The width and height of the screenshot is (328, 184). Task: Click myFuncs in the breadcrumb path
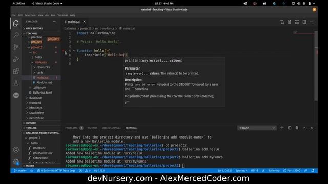[108, 28]
